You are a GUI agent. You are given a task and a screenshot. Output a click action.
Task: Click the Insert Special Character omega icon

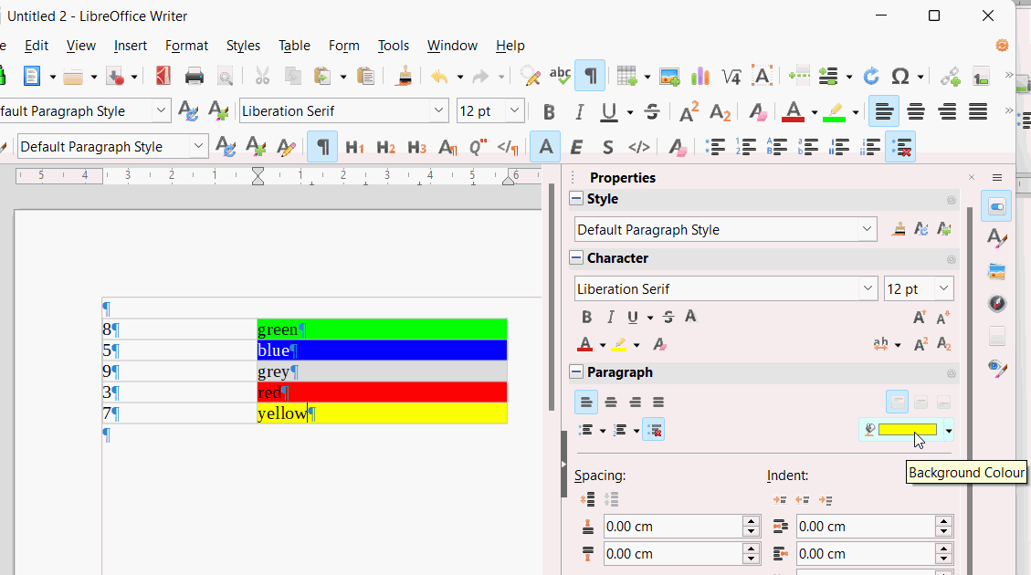coord(899,76)
